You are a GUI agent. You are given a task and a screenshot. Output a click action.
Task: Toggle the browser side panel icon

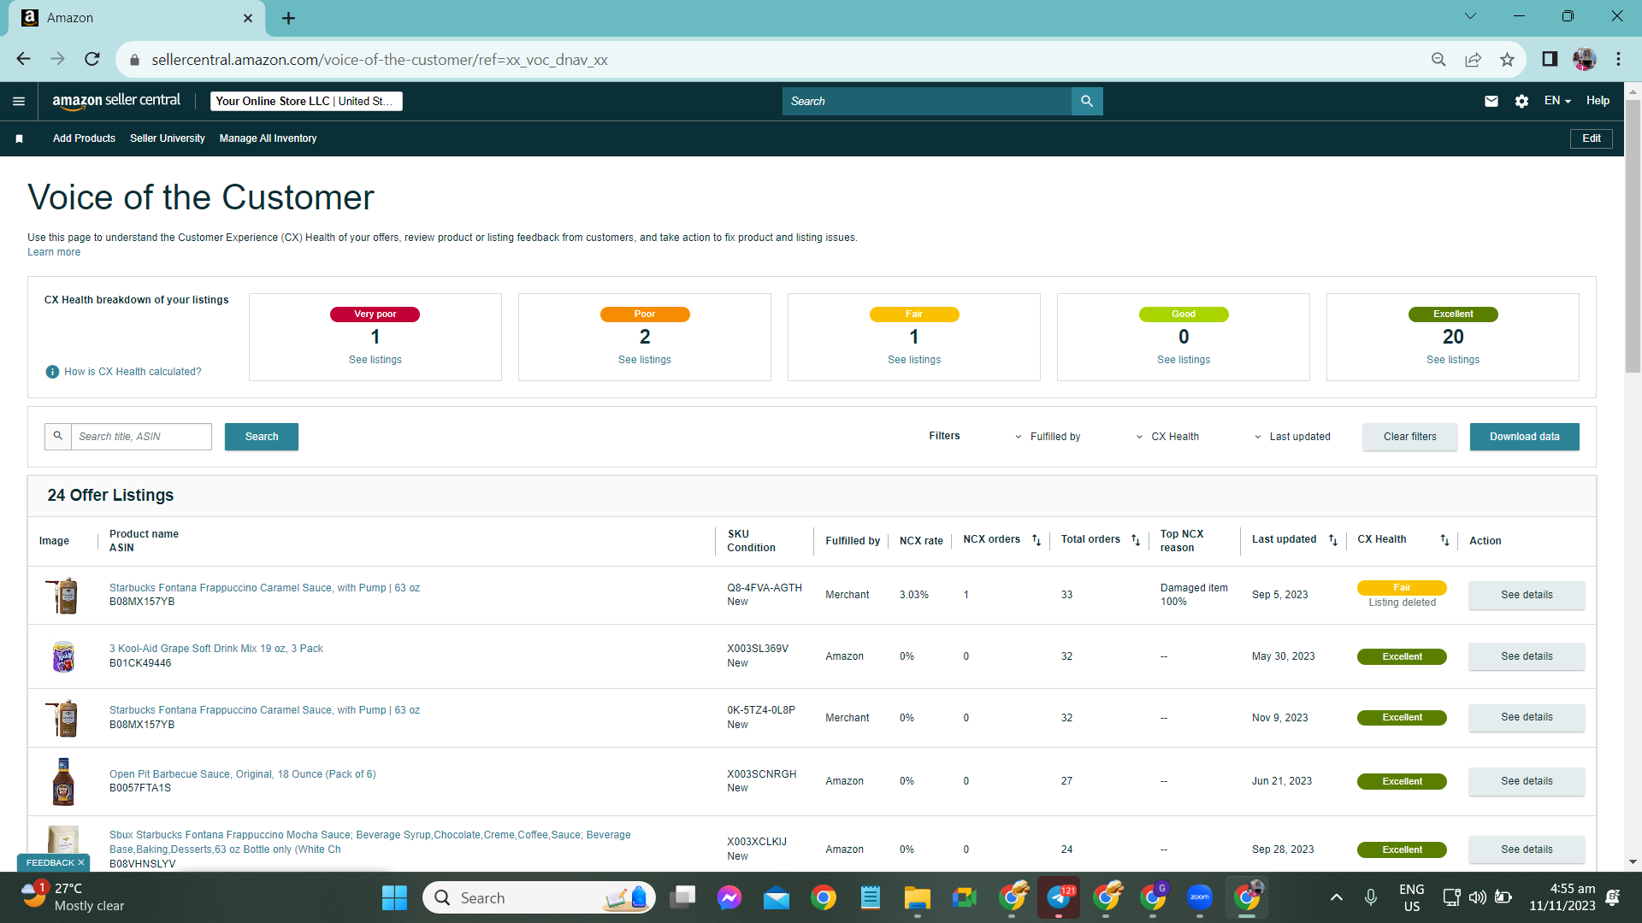1550,59
